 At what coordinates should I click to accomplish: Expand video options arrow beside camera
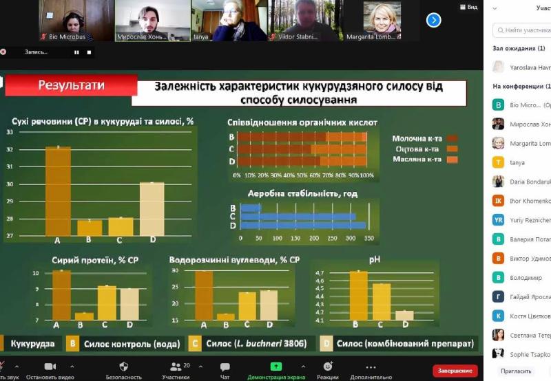click(72, 367)
